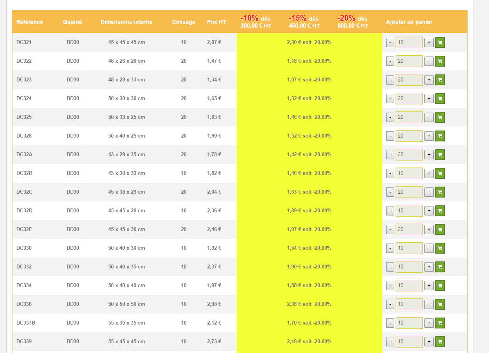Decrease quantity for DC336 with minus button
The image size is (489, 353).
pos(390,304)
